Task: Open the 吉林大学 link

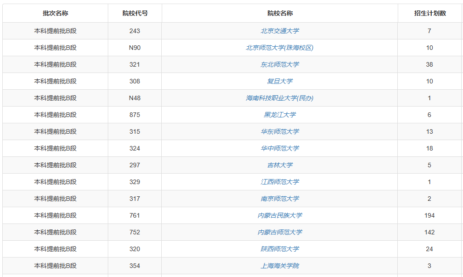Action: (x=280, y=165)
